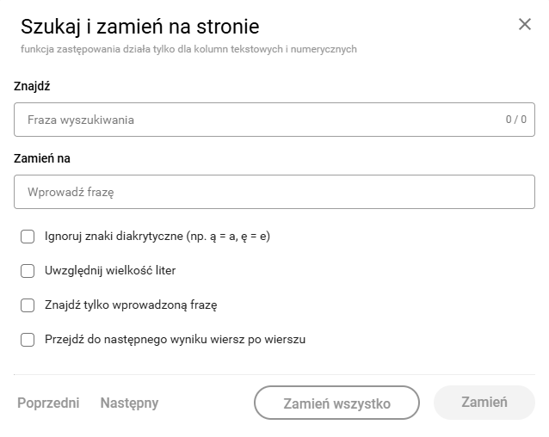Go to the Poprzedni search result
Viewport: 549px width, 437px height.
tap(48, 403)
